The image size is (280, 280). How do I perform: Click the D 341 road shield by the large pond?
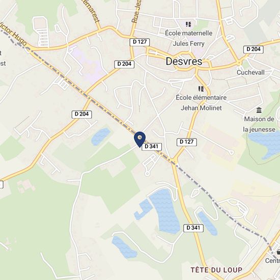[193, 228]
